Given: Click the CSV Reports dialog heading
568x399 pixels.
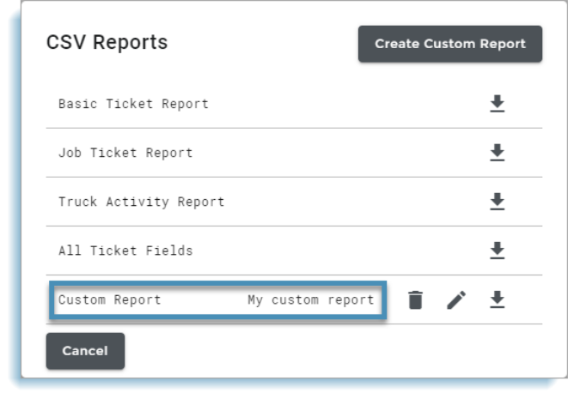Looking at the screenshot, I should click(107, 42).
